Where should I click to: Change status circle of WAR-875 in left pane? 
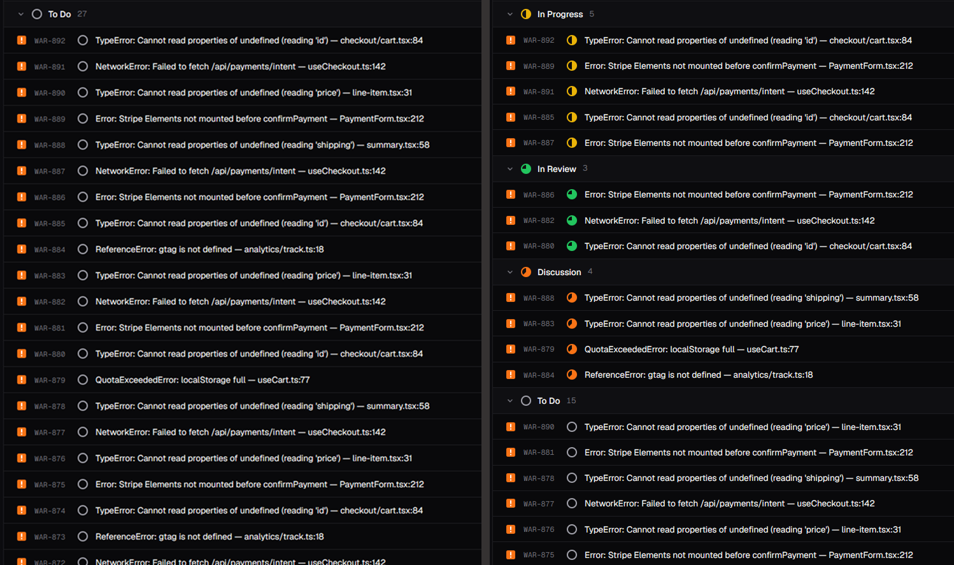click(x=83, y=484)
